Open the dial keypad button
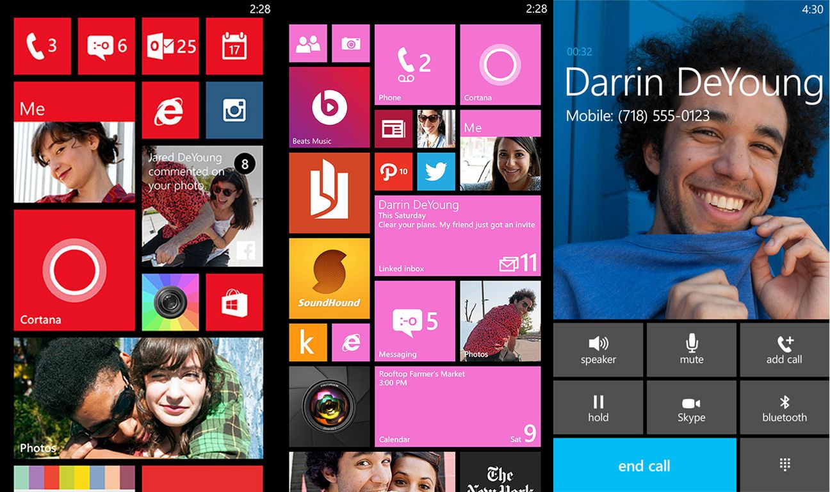The width and height of the screenshot is (830, 492). pyautogui.click(x=785, y=465)
